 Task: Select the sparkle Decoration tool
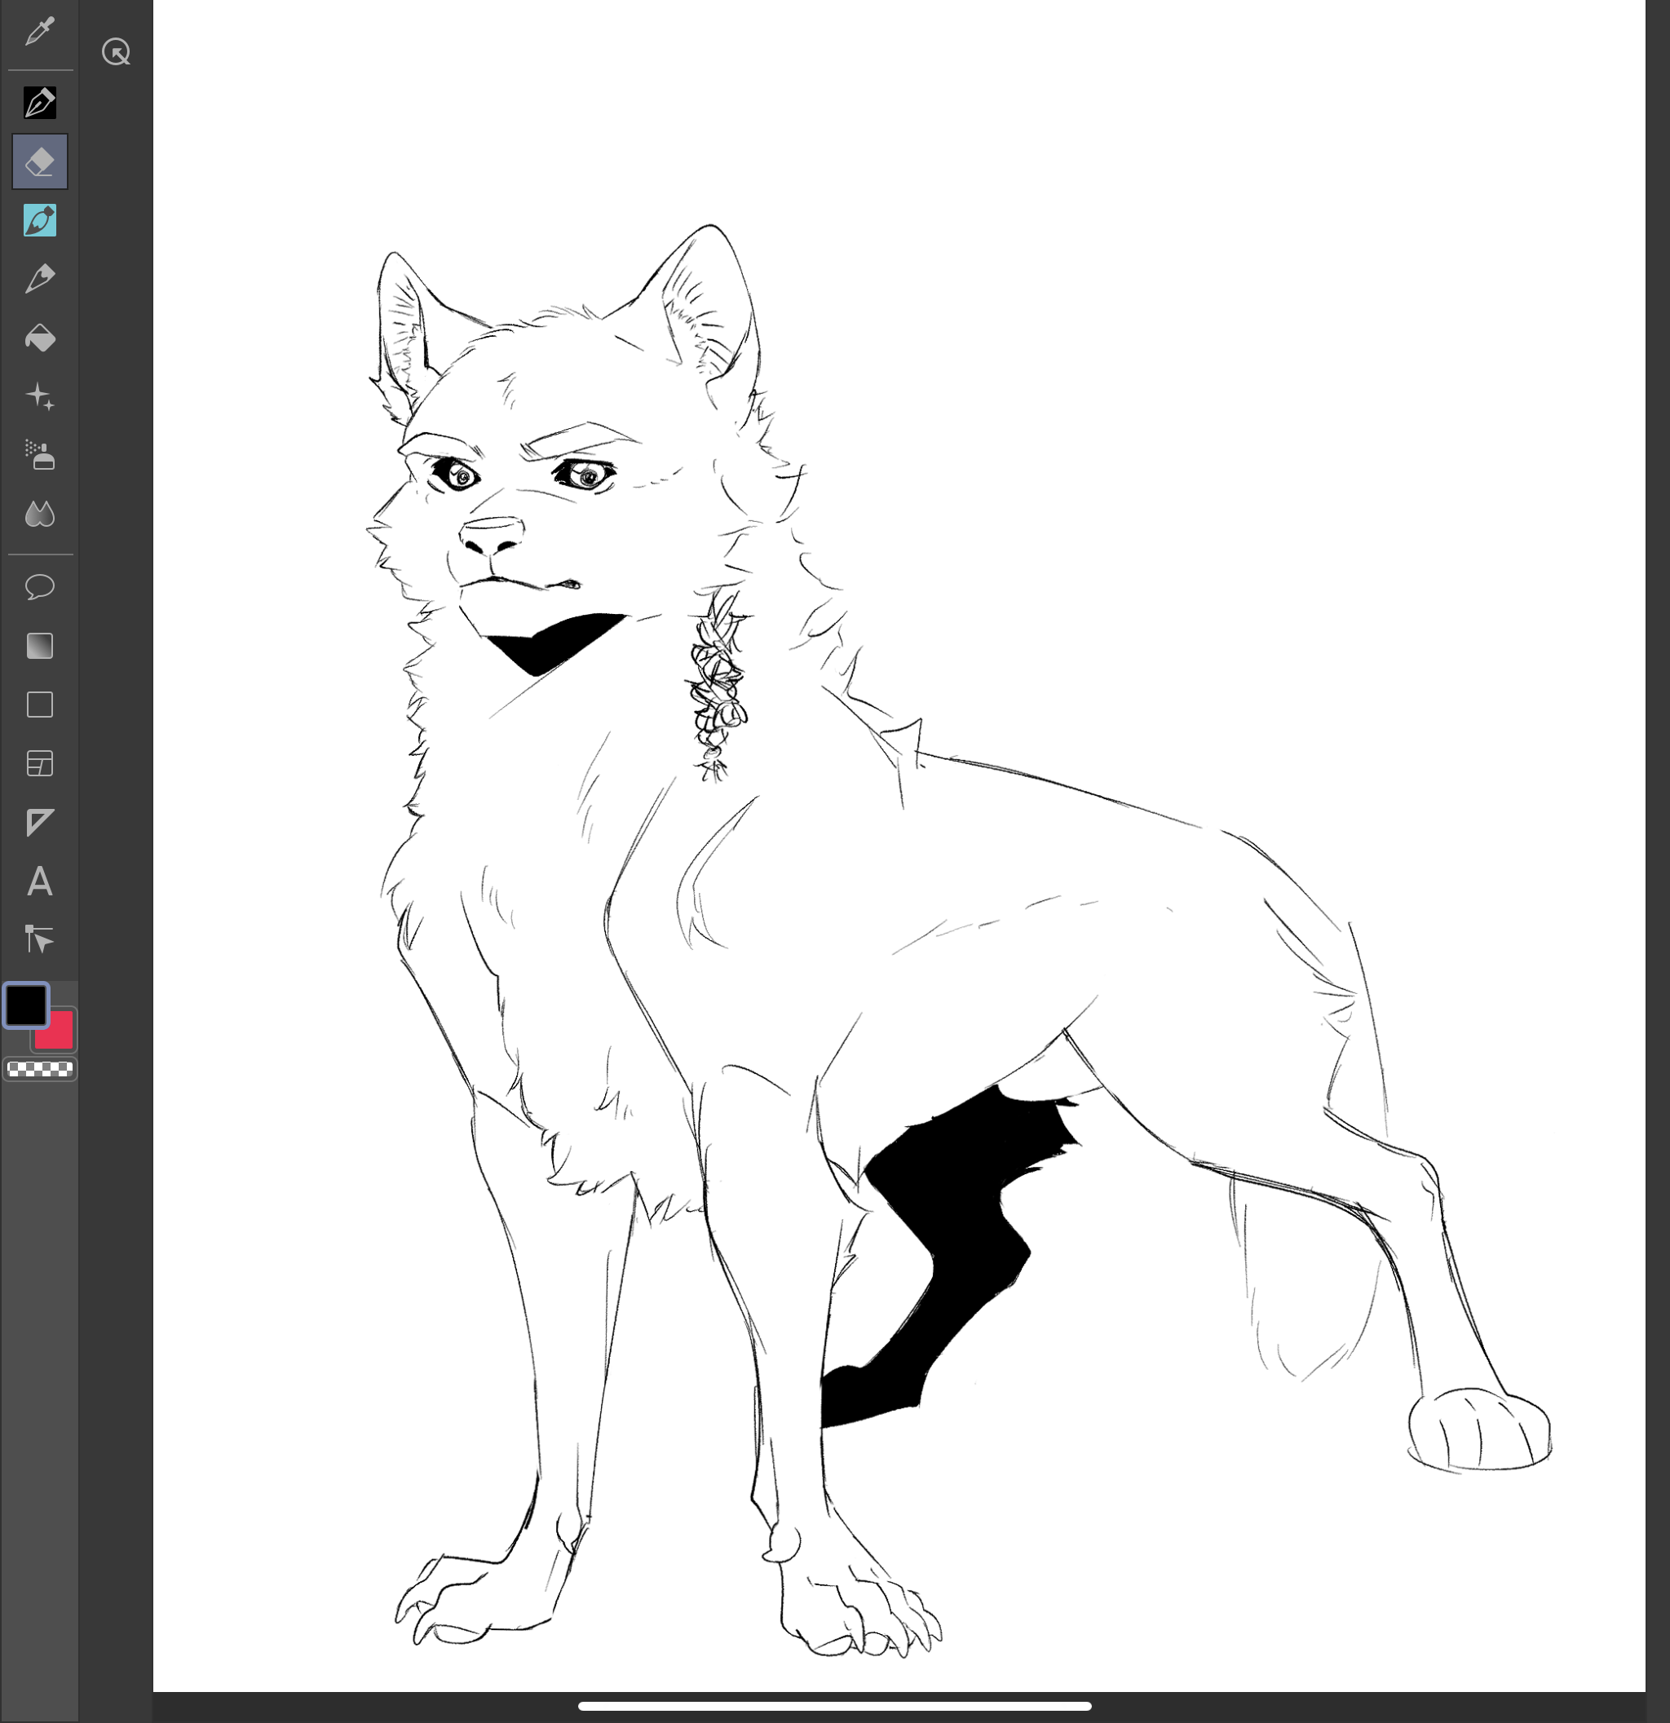40,396
